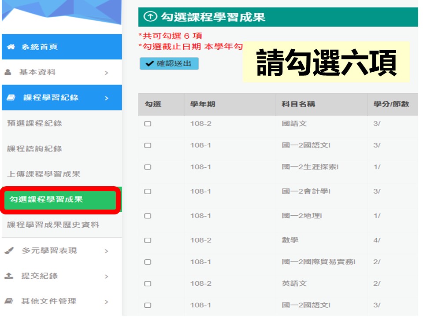The height and width of the screenshot is (317, 423).
Task: Open the 系統首頁 menu item
Action: click(x=62, y=47)
